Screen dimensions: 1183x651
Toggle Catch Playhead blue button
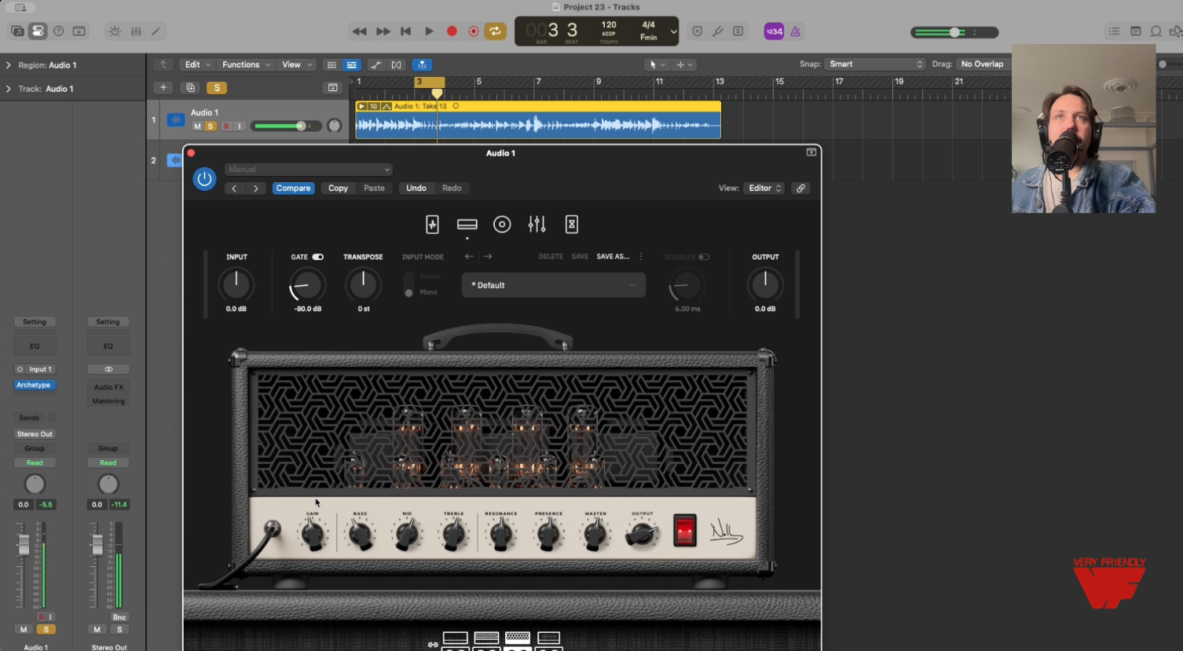tap(422, 65)
